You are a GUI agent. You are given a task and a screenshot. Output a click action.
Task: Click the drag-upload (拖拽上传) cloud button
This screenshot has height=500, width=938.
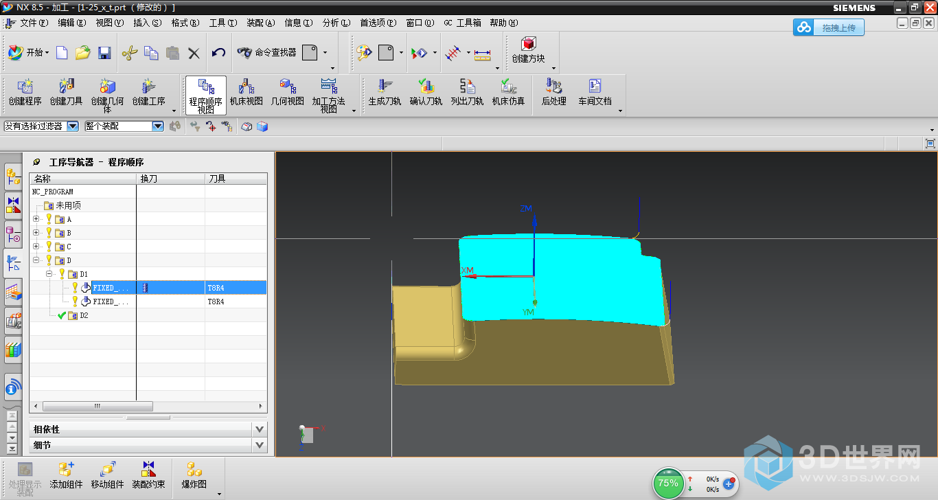coord(829,27)
